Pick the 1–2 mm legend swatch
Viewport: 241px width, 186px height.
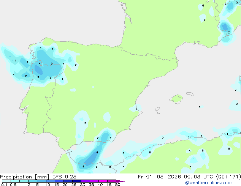click(24, 181)
